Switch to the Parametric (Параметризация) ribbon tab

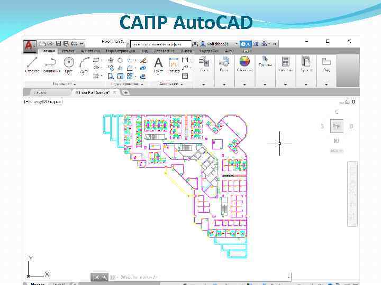coord(120,51)
